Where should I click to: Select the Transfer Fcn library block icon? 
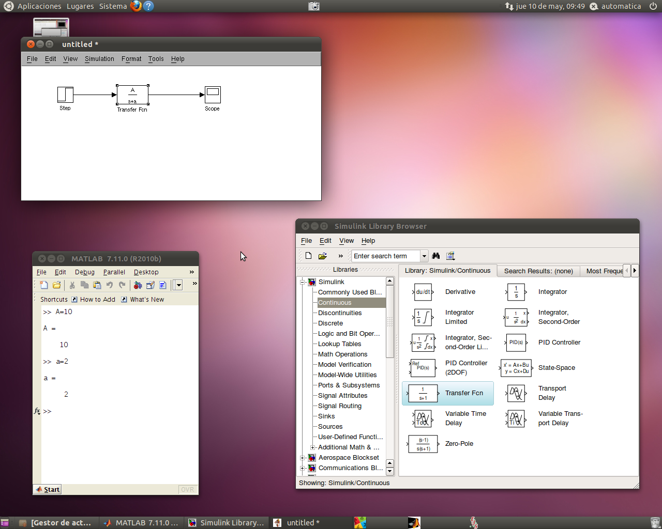click(x=423, y=393)
